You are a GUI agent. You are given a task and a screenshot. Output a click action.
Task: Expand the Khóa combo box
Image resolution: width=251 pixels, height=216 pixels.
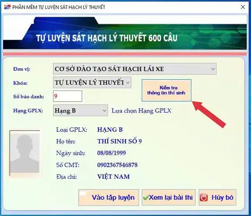pyautogui.click(x=92, y=82)
